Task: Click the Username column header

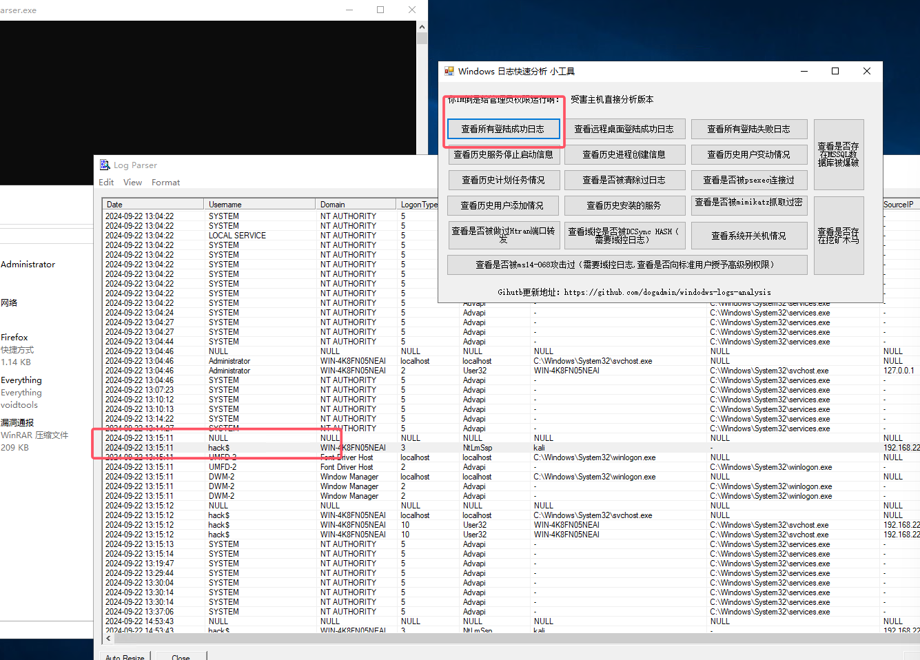Action: 260,205
